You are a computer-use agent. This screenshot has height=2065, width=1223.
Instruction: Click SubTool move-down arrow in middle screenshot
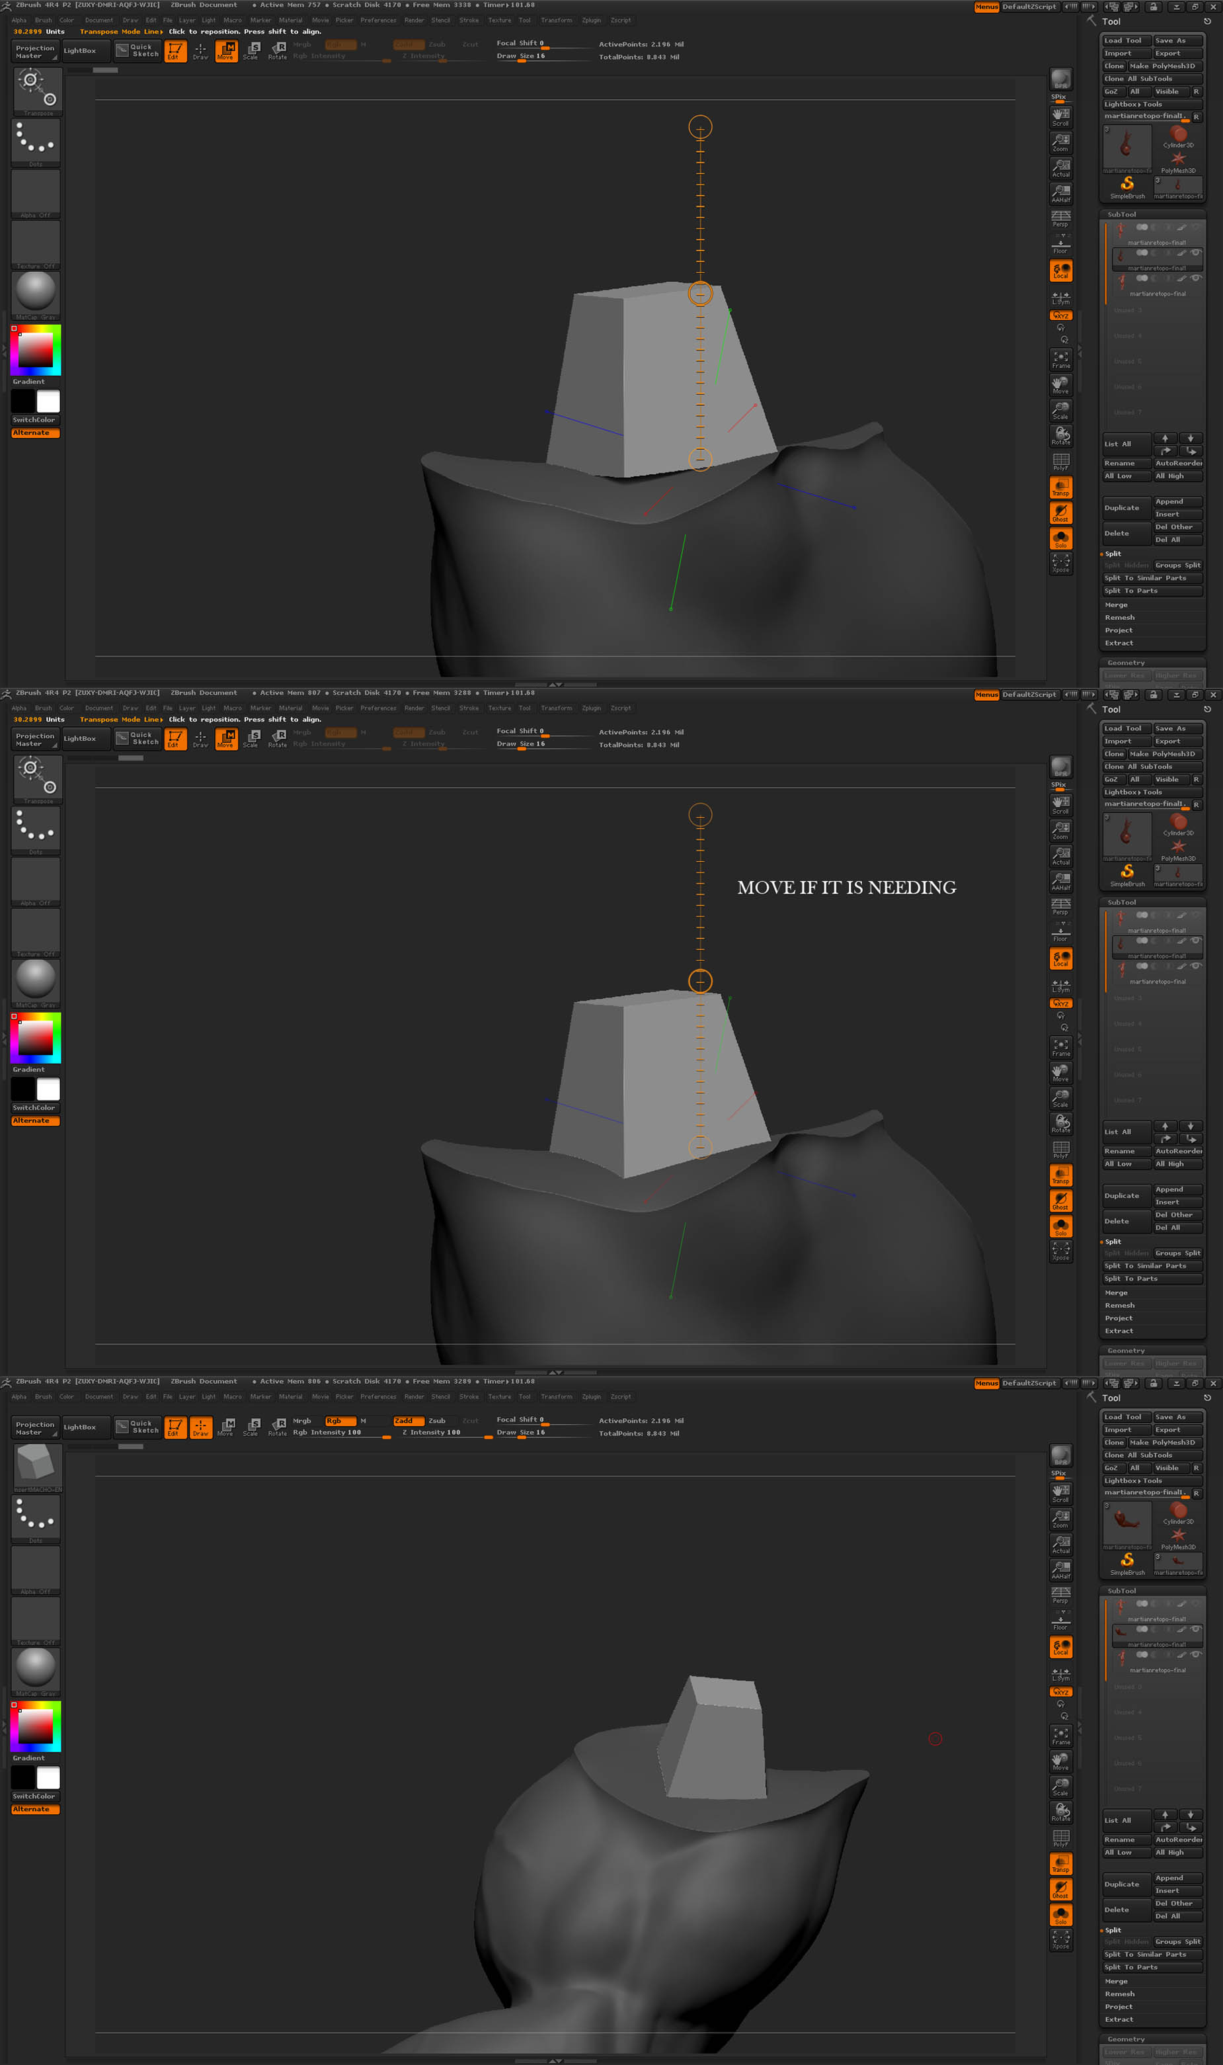click(1190, 1126)
